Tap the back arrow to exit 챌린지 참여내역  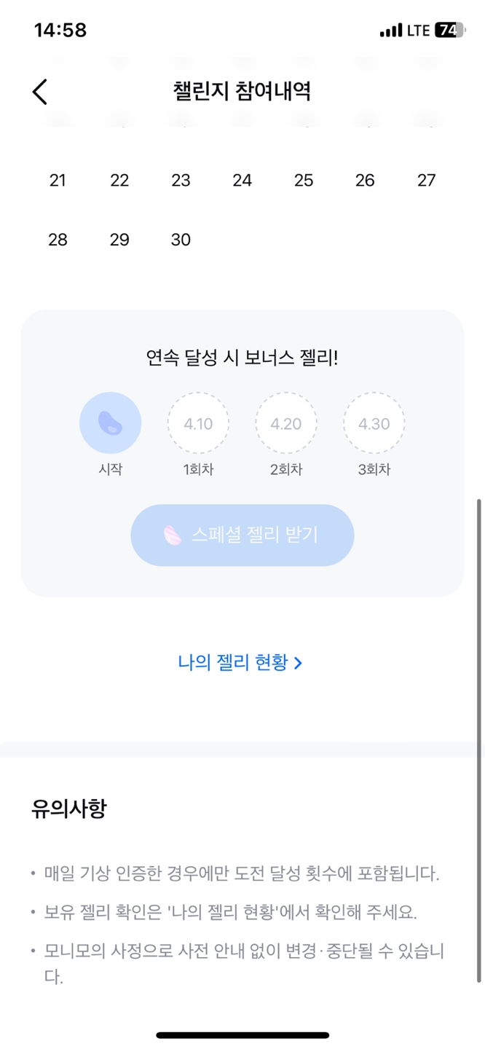(x=39, y=92)
